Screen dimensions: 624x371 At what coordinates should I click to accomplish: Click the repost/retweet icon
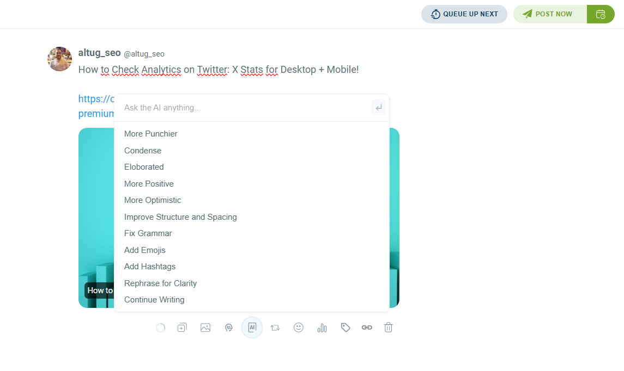(275, 327)
